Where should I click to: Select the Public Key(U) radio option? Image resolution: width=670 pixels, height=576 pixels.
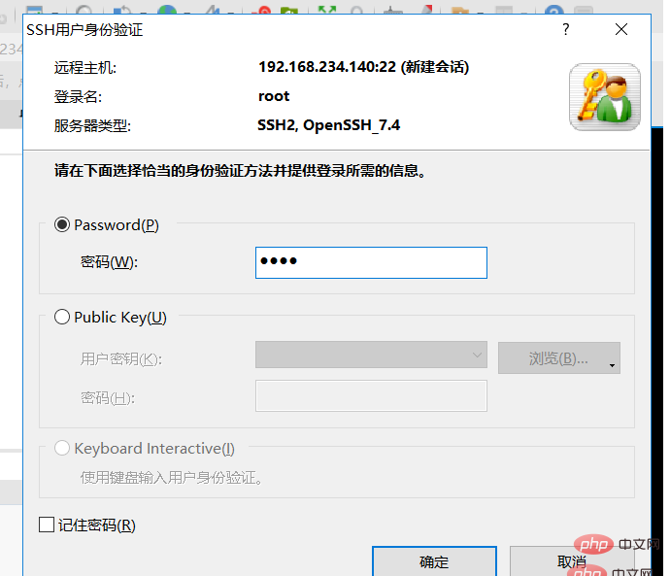point(62,317)
